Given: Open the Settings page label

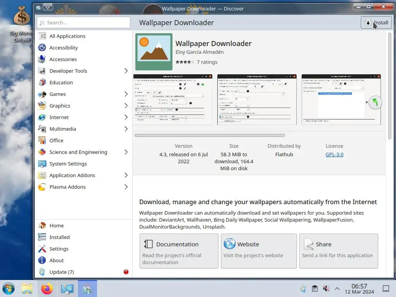Looking at the screenshot, I should tap(59, 249).
